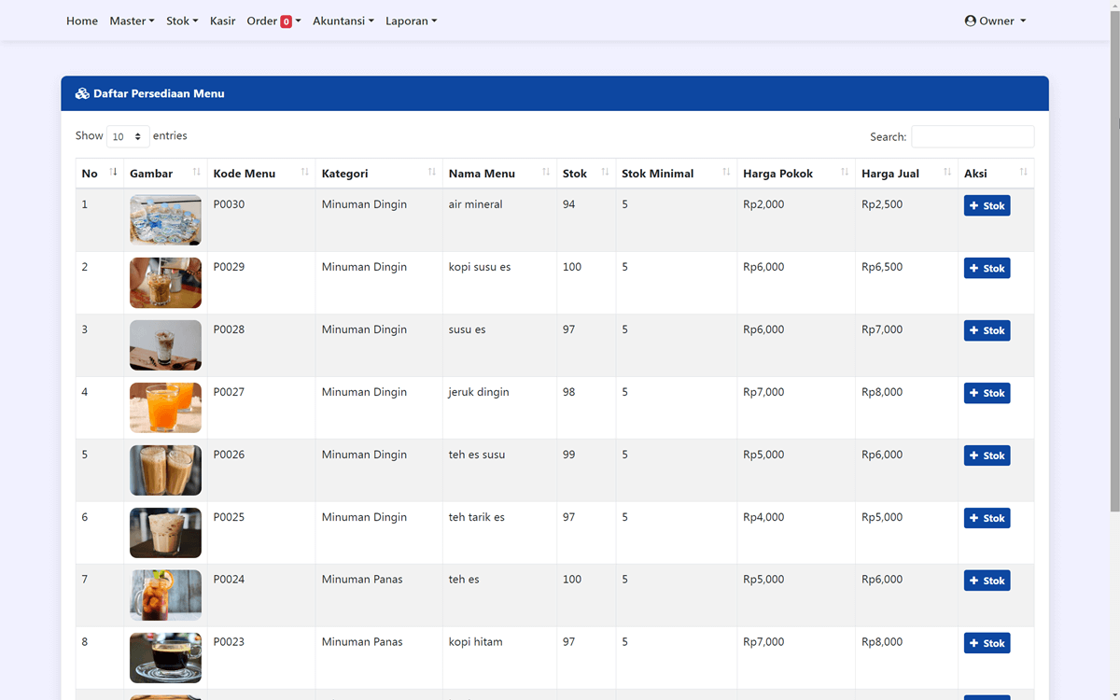Screen dimensions: 1120x700
Task: Click the code P0027
Action: click(x=229, y=392)
